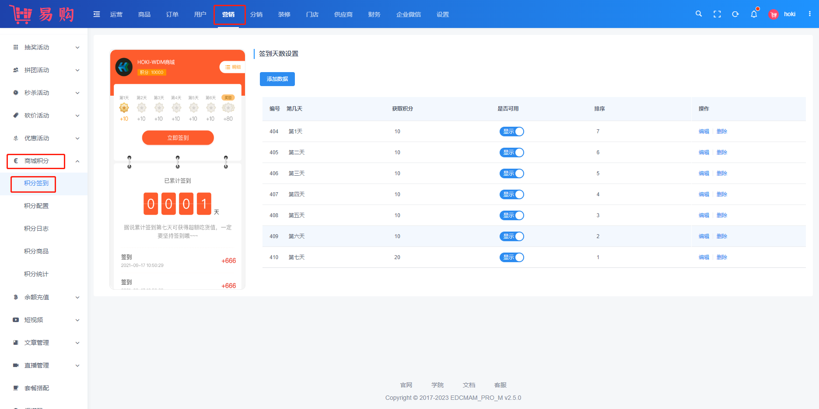Click the 立即签到 button in phone preview
The height and width of the screenshot is (409, 819).
coord(178,138)
